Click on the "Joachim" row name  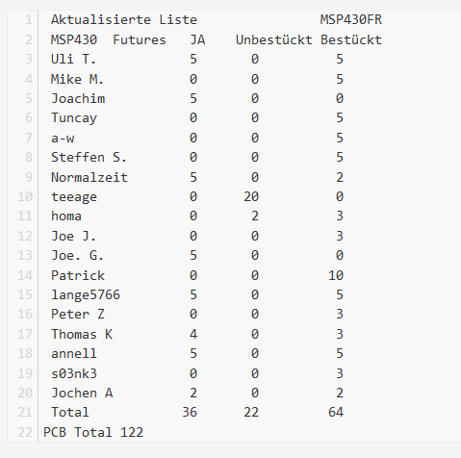pos(78,98)
